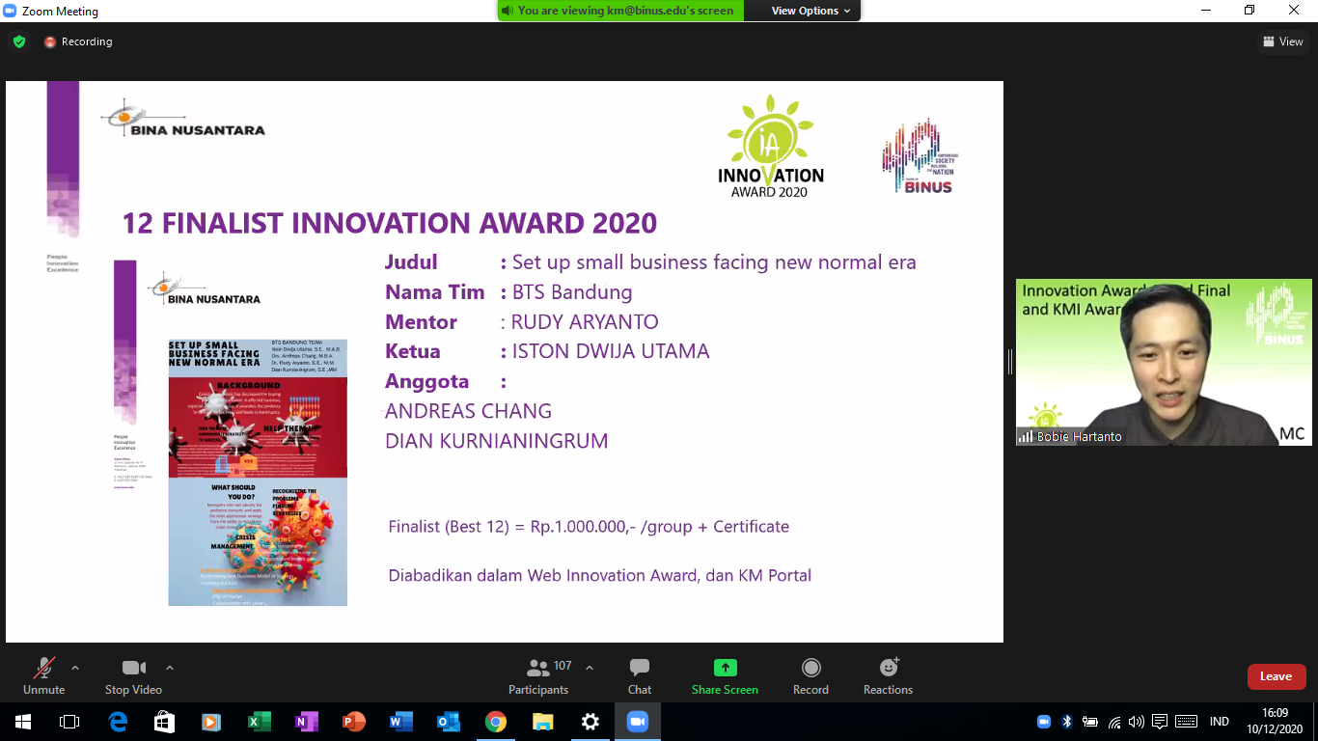1318x741 pixels.
Task: Open Outlook from the taskbar
Action: (x=448, y=722)
